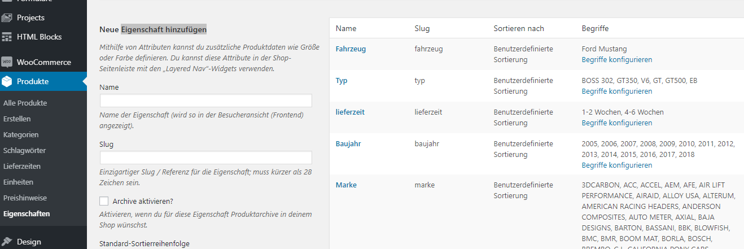
Task: Open Erstellen in the Produkte submenu
Action: tap(17, 119)
